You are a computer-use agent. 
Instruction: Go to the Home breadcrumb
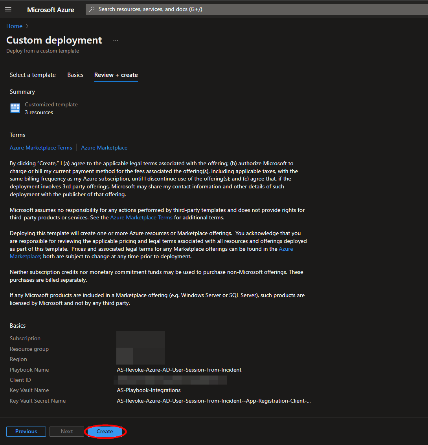14,26
